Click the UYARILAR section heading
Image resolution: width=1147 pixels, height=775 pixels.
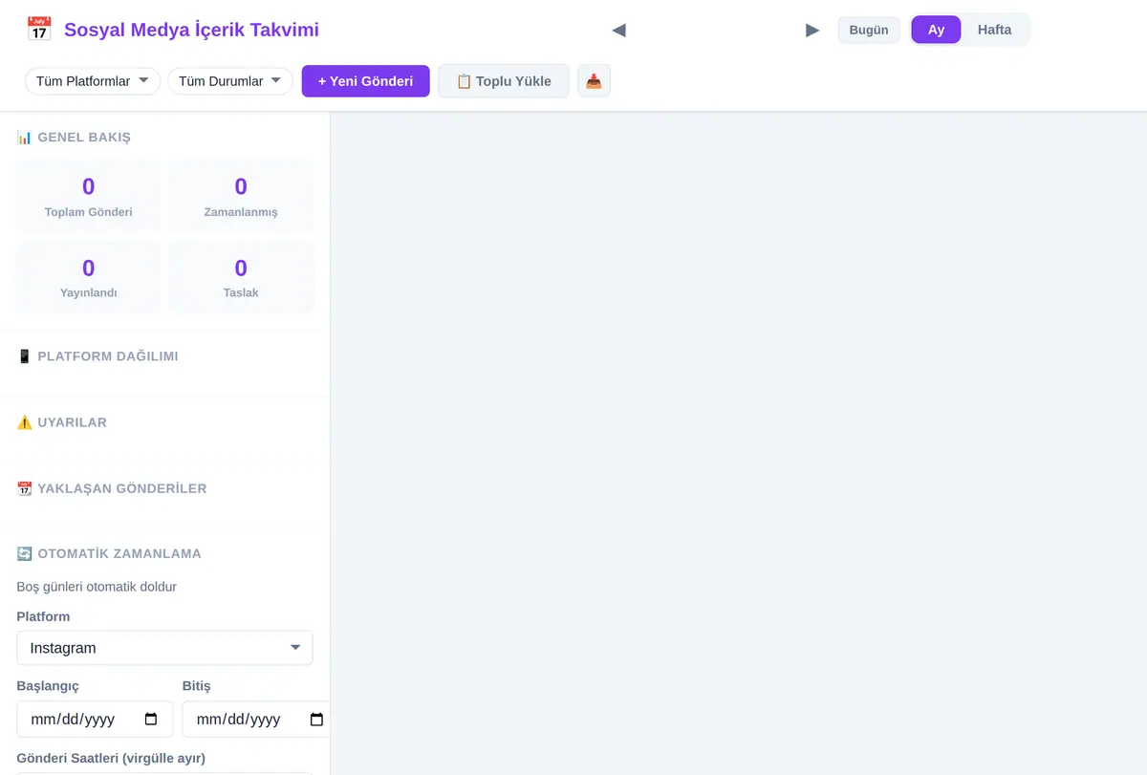62,422
